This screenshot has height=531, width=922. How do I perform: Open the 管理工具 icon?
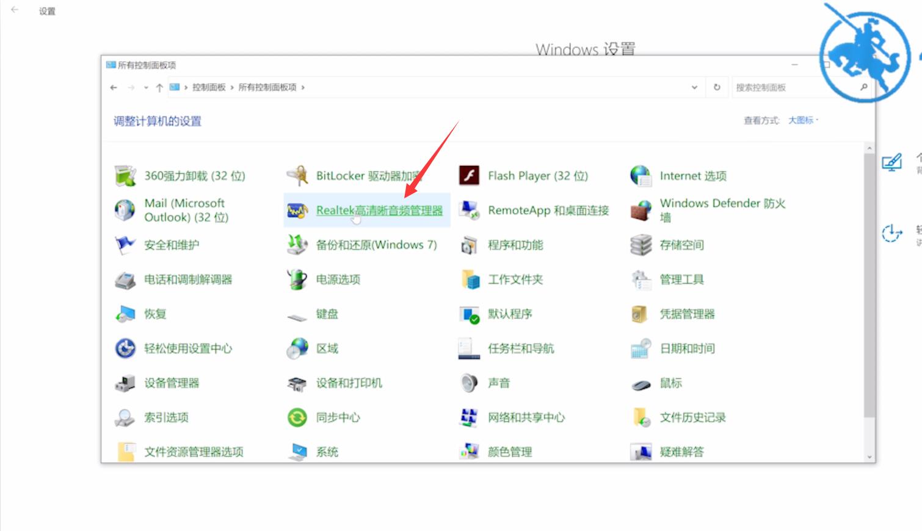click(x=641, y=280)
